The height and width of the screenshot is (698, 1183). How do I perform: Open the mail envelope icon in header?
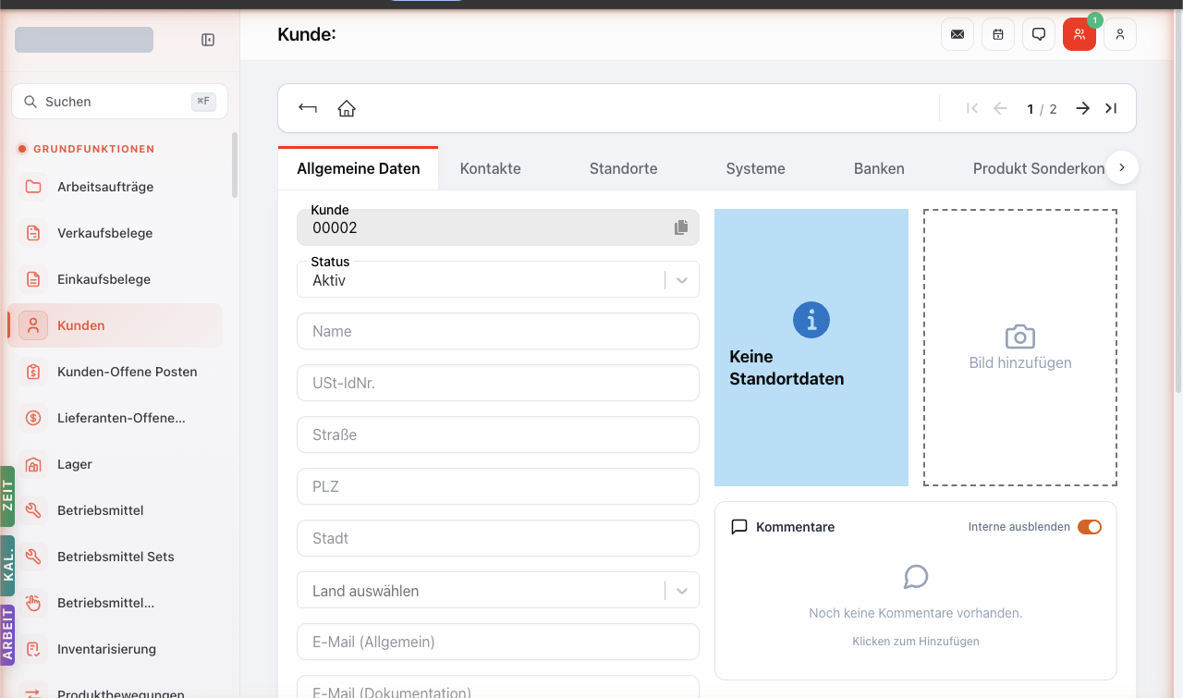(957, 34)
